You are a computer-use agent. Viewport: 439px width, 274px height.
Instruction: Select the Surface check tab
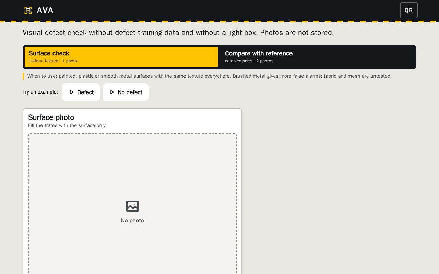(121, 57)
